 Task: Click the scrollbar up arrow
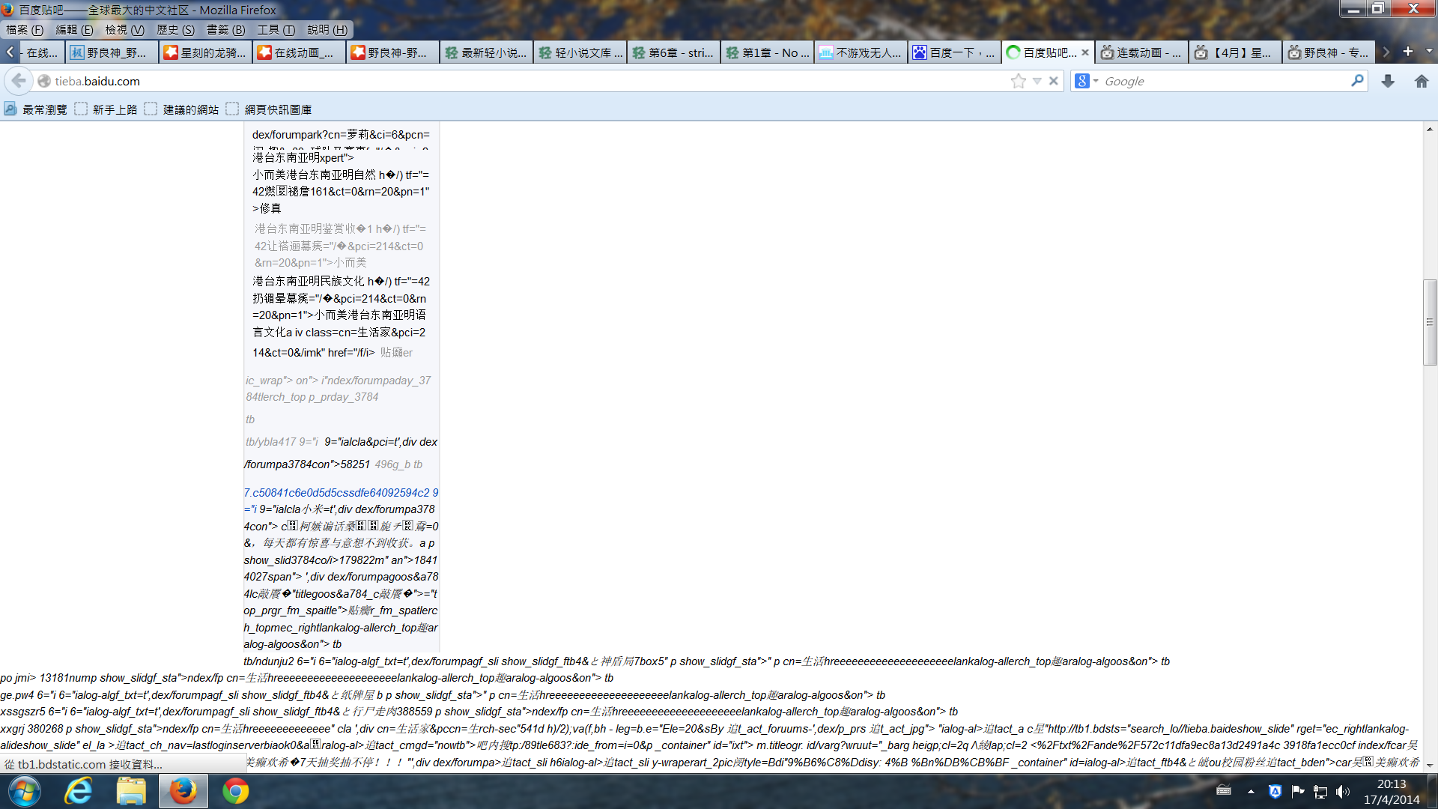(1430, 130)
